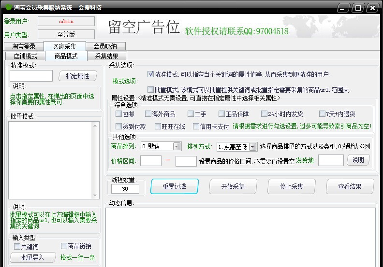The image size is (383, 267).
Task: Tick the 7天+内退货 checkbox
Action: pos(322,113)
